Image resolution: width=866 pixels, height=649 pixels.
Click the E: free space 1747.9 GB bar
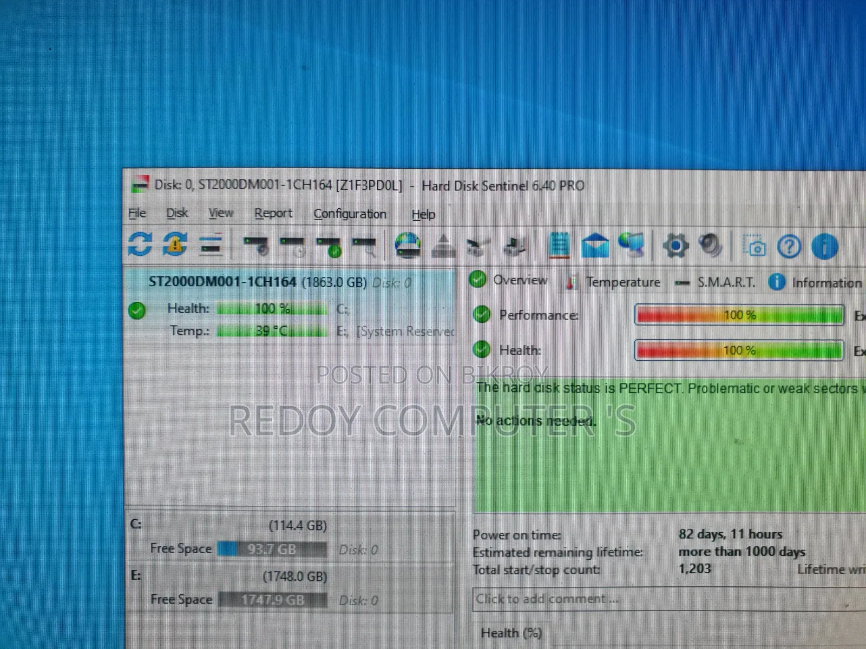(273, 600)
